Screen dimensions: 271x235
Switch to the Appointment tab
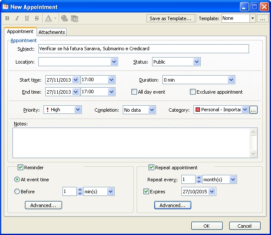pos(20,31)
